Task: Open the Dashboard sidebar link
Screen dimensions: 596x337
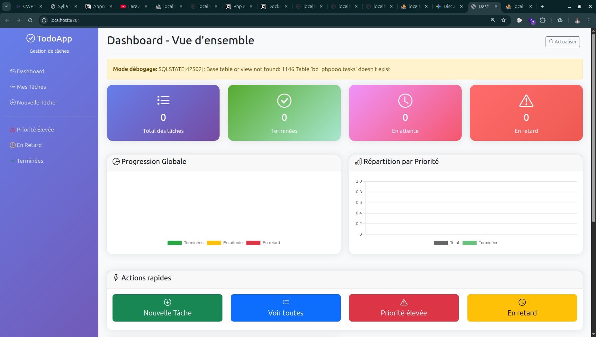Action: 27,71
